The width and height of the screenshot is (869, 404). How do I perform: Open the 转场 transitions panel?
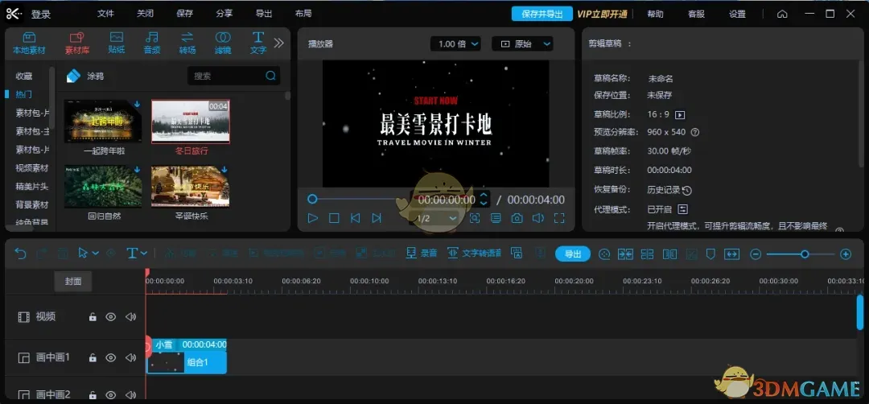click(x=187, y=43)
